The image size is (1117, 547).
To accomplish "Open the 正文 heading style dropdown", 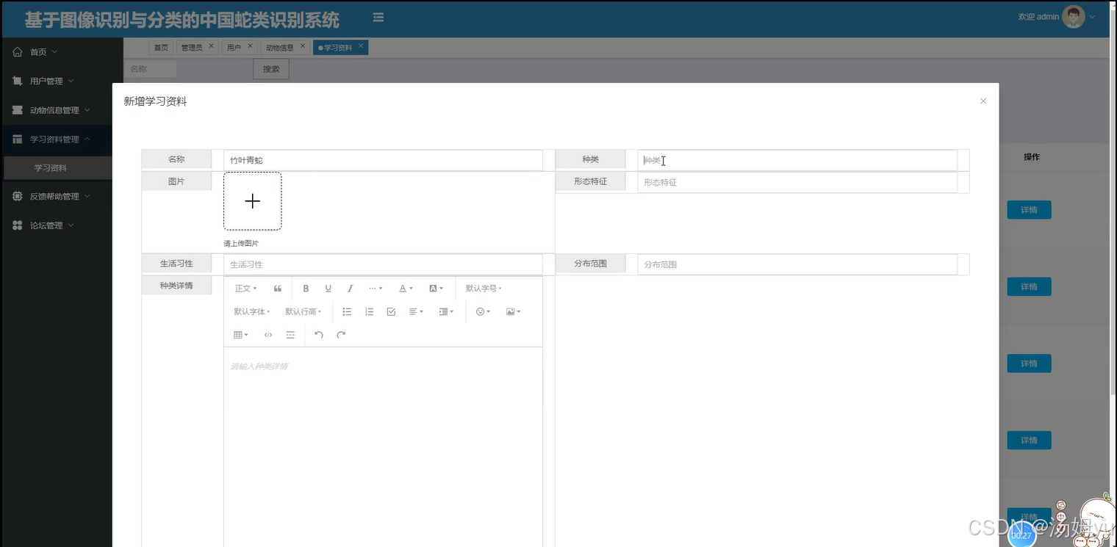I will tap(245, 289).
